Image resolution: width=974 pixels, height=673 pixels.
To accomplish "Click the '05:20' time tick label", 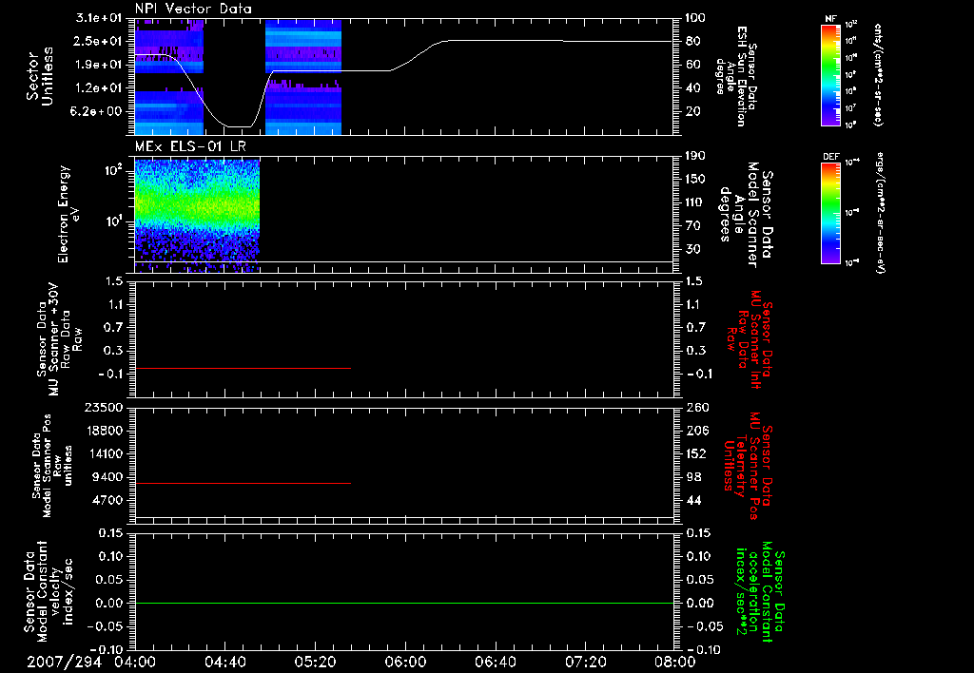I will [315, 662].
